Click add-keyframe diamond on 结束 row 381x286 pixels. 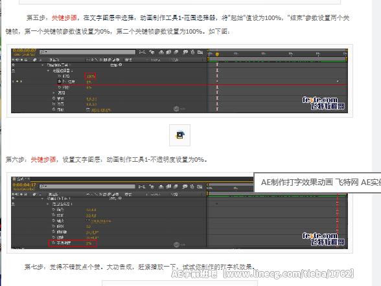click(17, 82)
